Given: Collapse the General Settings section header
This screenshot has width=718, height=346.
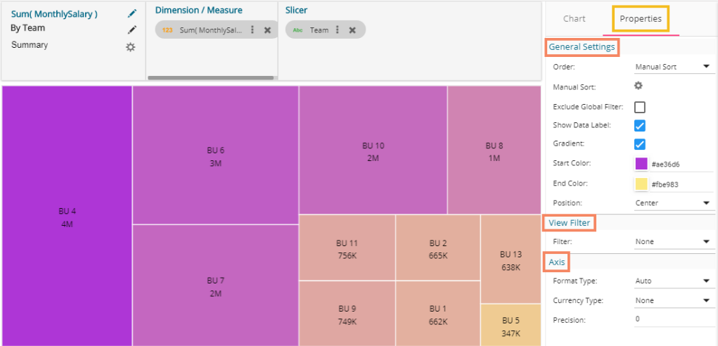Looking at the screenshot, I should point(582,47).
